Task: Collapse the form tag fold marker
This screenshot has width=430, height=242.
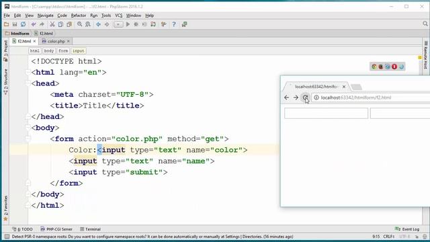Action: tap(28, 139)
